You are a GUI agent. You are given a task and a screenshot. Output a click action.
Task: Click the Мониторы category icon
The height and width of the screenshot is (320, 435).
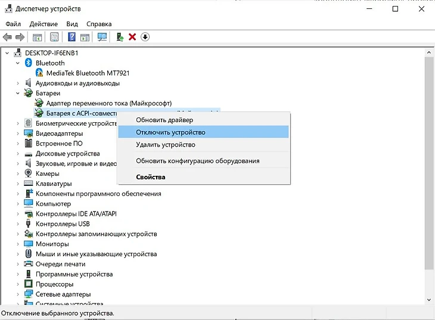click(28, 244)
